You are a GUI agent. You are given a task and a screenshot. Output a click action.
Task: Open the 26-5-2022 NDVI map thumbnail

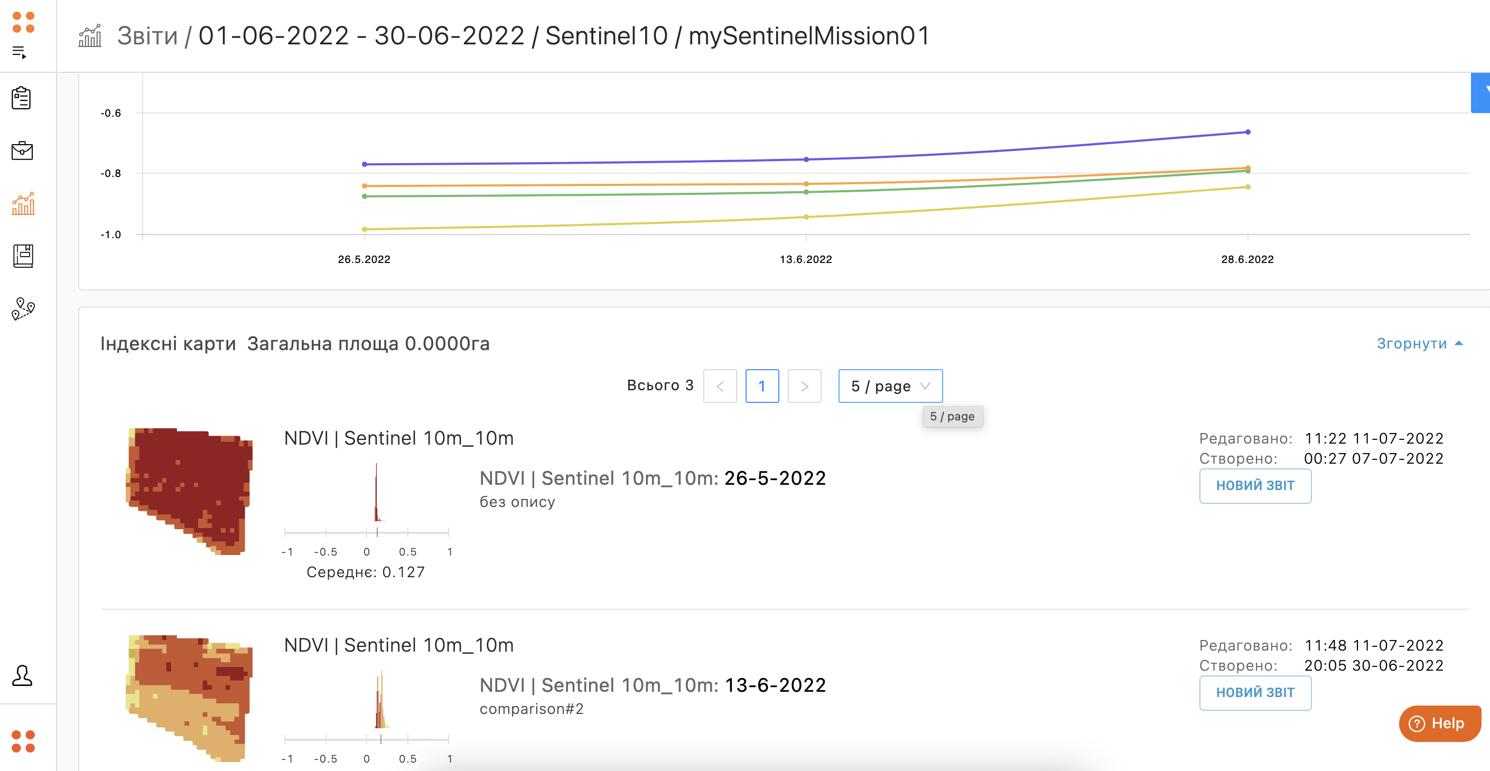pyautogui.click(x=189, y=491)
